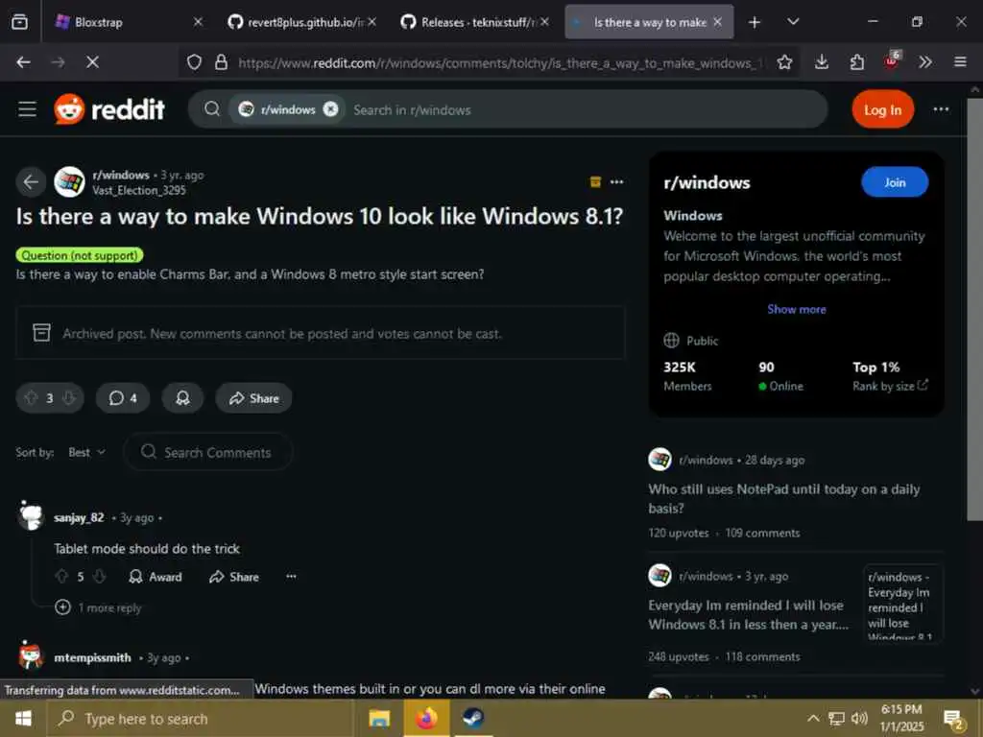Go to Reddit home via the logo
Viewport: 983px width, 737px height.
tap(109, 109)
